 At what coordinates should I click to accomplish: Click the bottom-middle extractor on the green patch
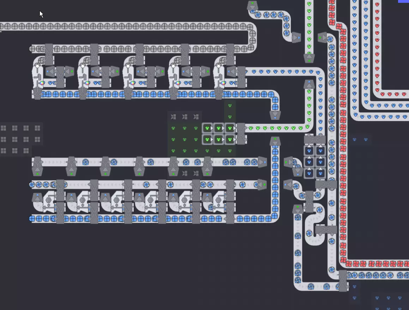click(218, 140)
